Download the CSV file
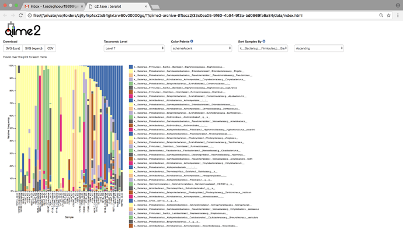 point(50,48)
